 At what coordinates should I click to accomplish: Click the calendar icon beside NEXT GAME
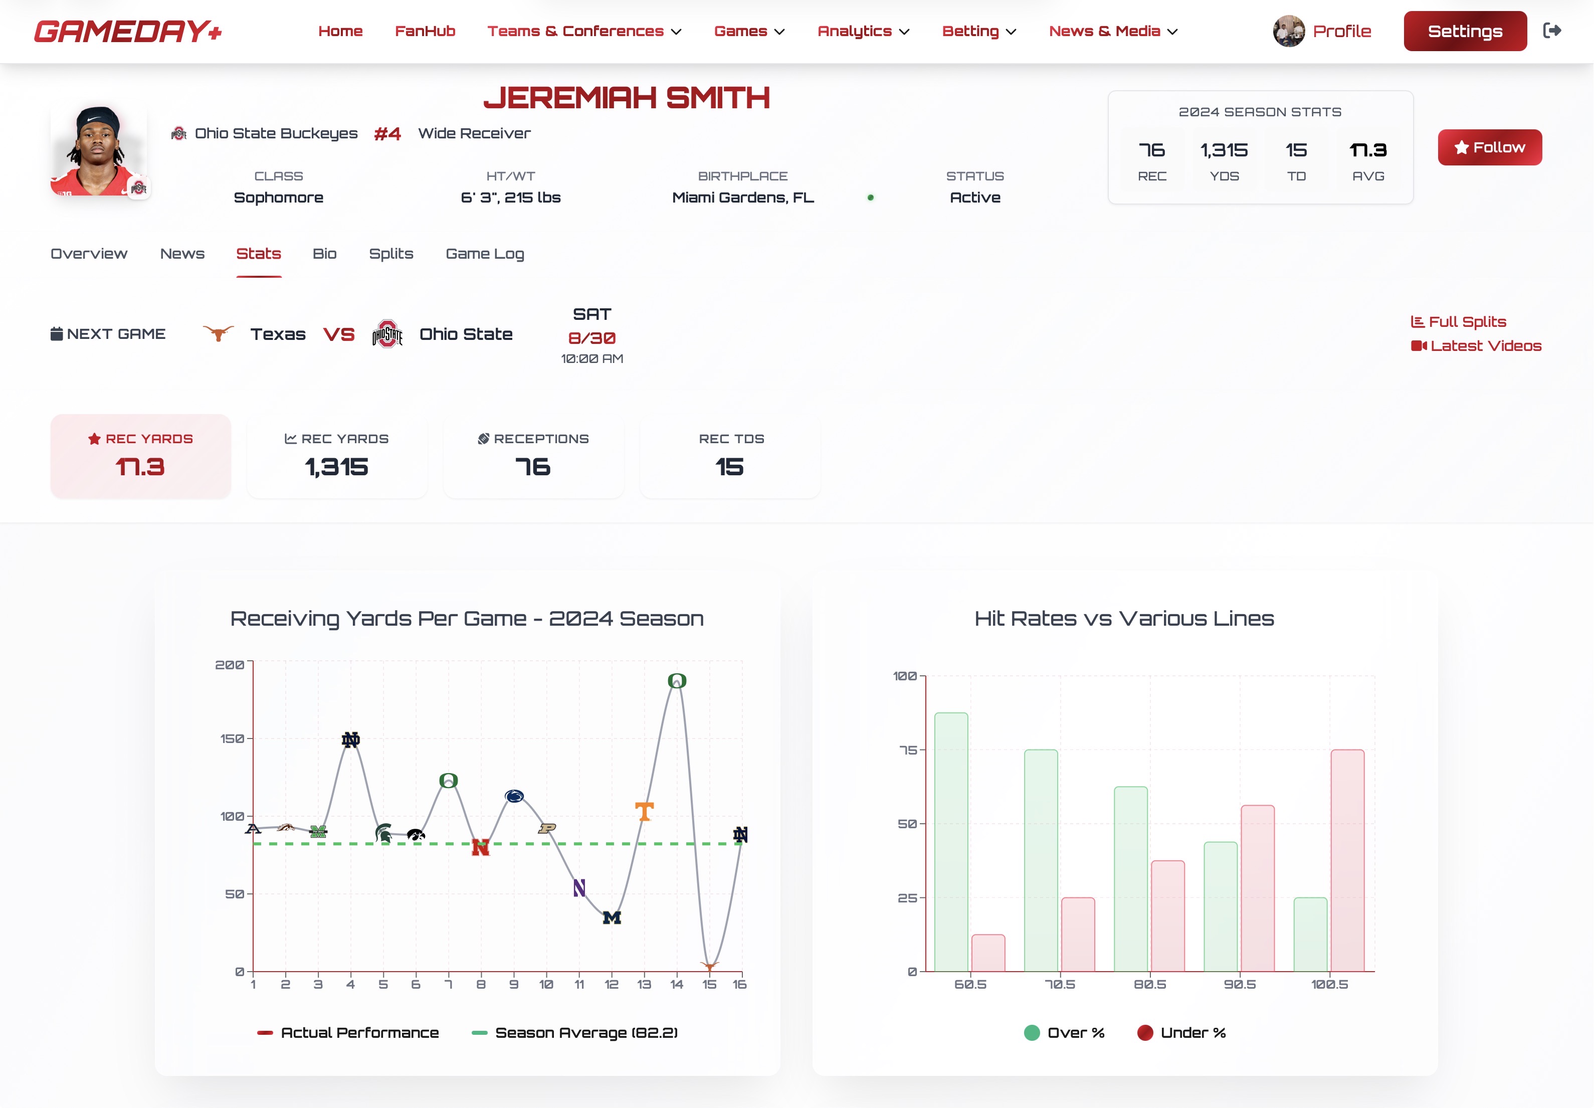pos(57,334)
